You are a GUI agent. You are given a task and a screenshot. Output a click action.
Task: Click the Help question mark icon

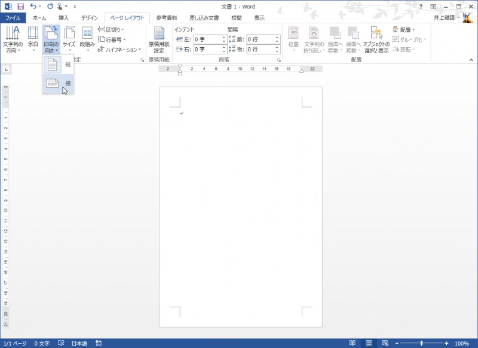[x=421, y=6]
